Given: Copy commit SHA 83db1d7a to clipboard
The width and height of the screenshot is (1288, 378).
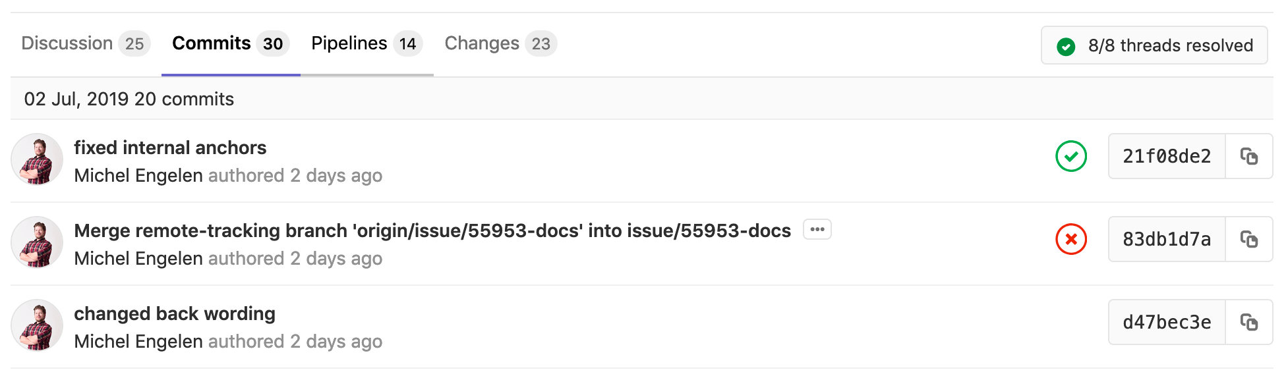Looking at the screenshot, I should 1248,239.
